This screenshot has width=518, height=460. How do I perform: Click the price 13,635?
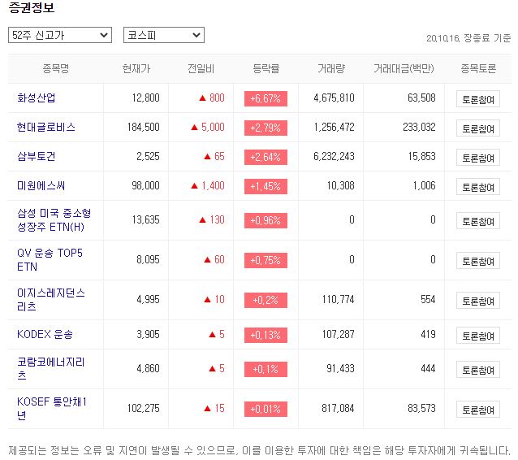(x=145, y=219)
